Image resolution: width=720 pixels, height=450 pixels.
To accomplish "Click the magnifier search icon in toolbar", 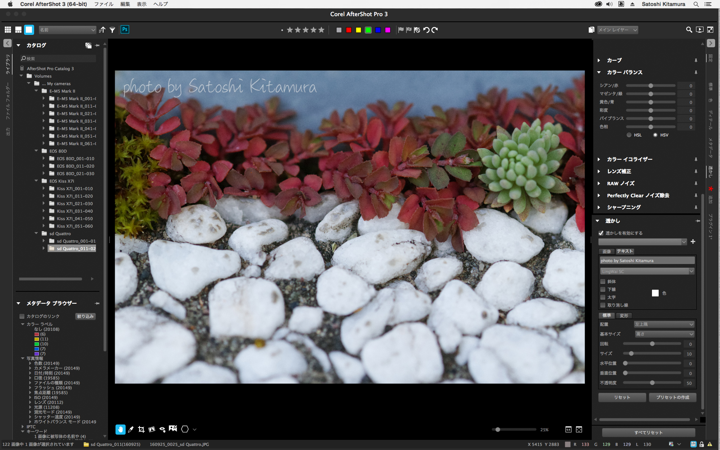I will [x=689, y=30].
